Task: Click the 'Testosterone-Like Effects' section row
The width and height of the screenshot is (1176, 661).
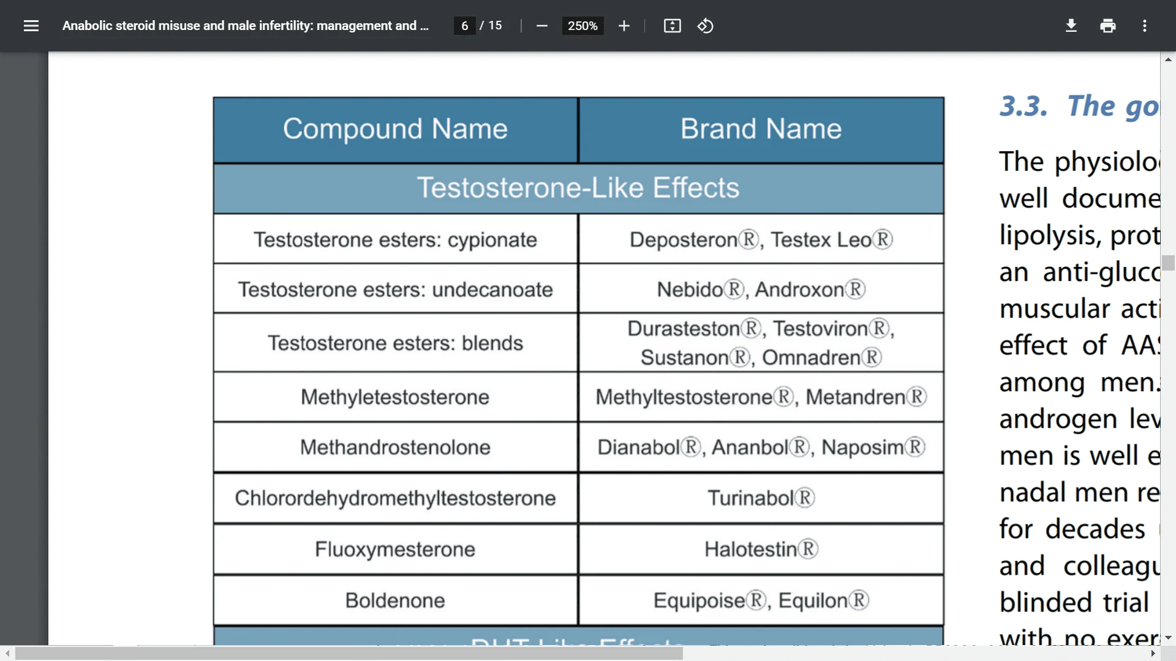Action: pos(578,188)
